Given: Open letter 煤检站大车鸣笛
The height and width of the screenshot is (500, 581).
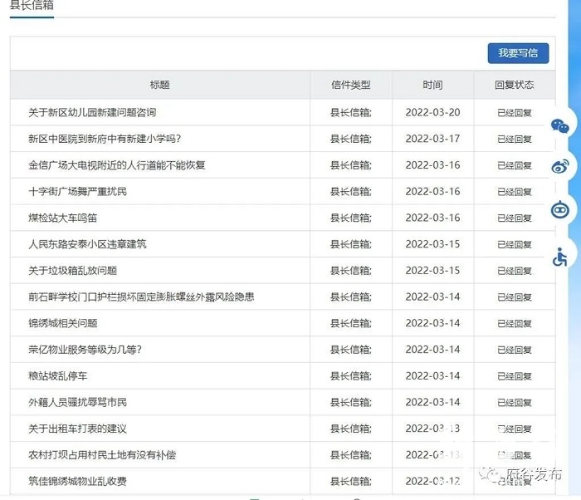Looking at the screenshot, I should point(62,218).
